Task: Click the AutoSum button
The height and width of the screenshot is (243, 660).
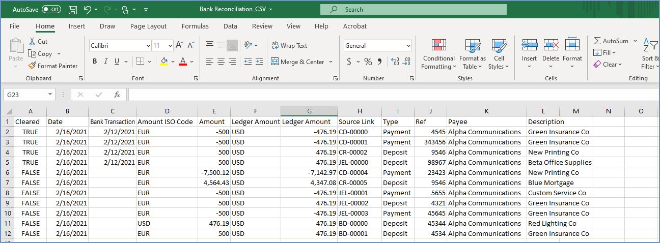Action: (x=611, y=41)
